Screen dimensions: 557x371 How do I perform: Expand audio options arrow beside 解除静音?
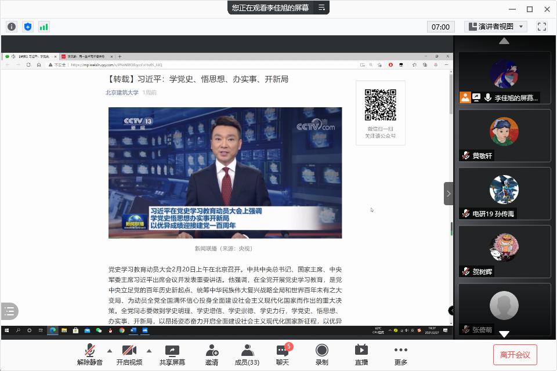point(110,350)
